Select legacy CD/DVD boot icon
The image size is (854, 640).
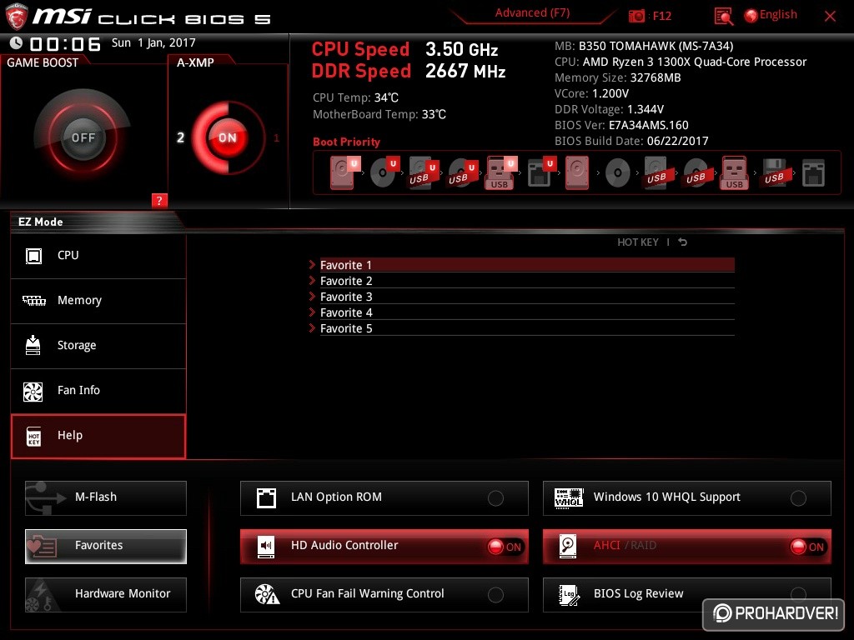pyautogui.click(x=618, y=173)
